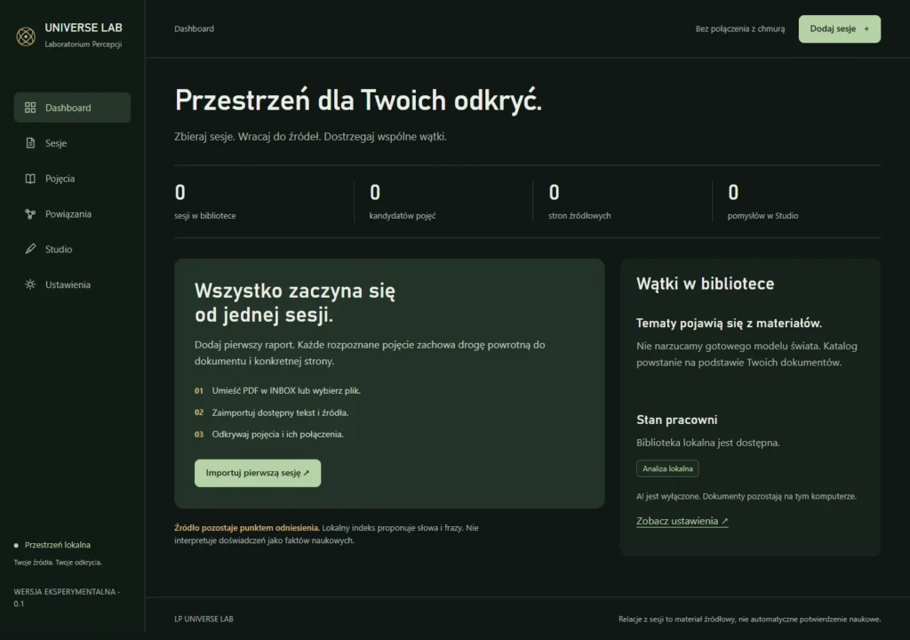
Task: Open Pojęcia section
Action: (x=72, y=179)
